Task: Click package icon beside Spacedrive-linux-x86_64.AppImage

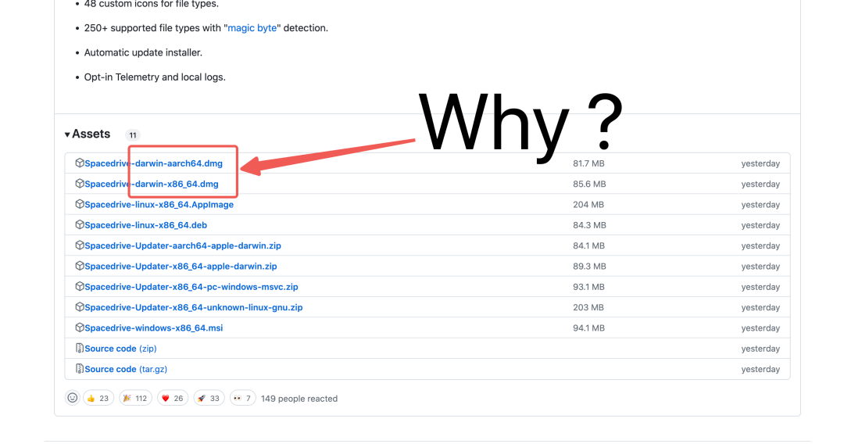Action: point(79,205)
